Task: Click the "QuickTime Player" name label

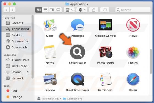Action: pyautogui.click(x=78, y=90)
